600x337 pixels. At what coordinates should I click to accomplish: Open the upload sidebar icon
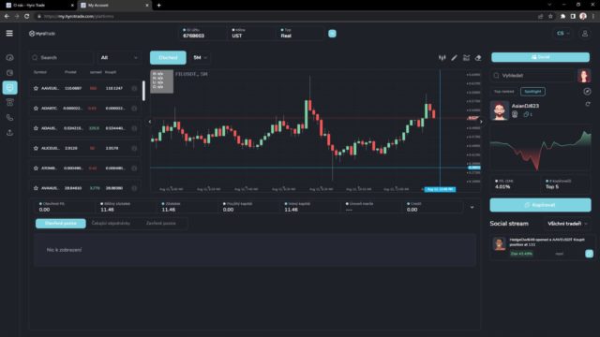pos(10,133)
